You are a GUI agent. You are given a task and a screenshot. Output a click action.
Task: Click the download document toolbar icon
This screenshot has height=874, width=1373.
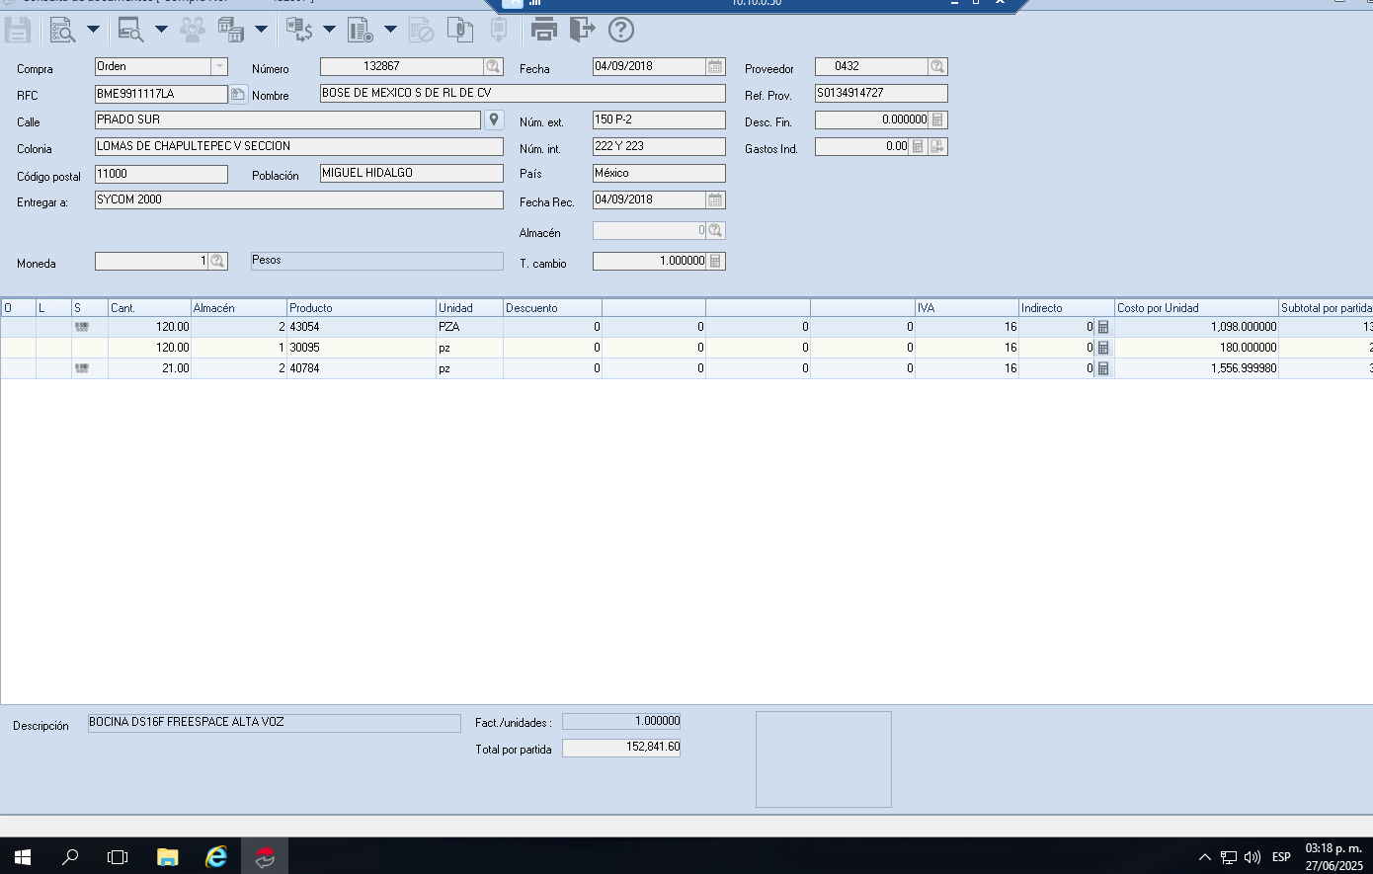[499, 30]
